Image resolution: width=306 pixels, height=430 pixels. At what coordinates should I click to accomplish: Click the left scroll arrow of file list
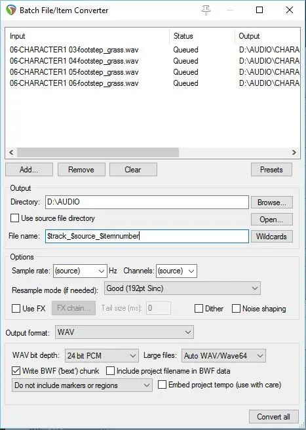[x=11, y=152]
